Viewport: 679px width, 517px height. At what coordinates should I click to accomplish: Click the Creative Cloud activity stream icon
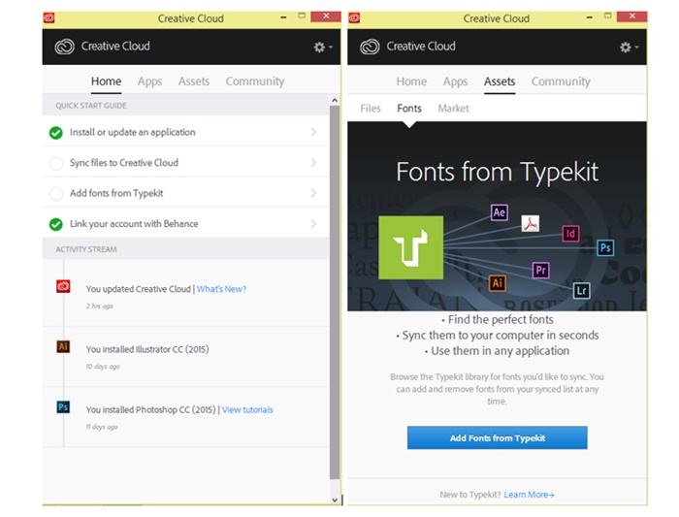tap(63, 286)
